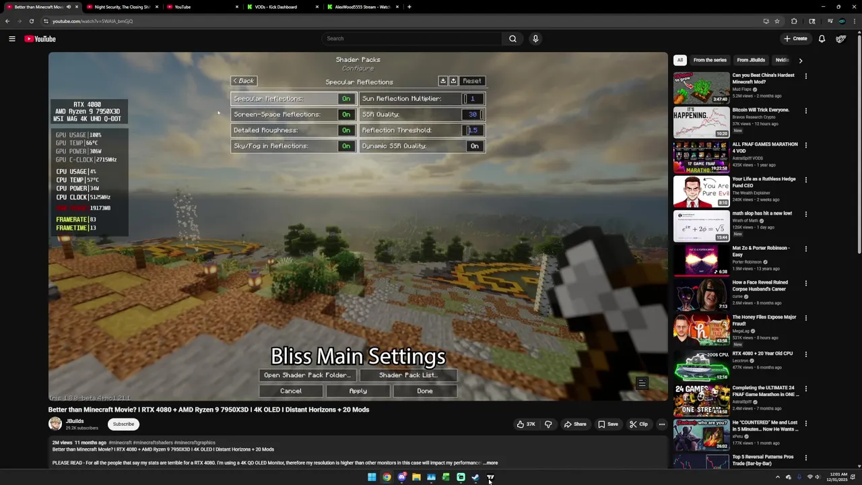This screenshot has width=862, height=485.
Task: Open more actions ellipsis under video
Action: tap(662, 424)
